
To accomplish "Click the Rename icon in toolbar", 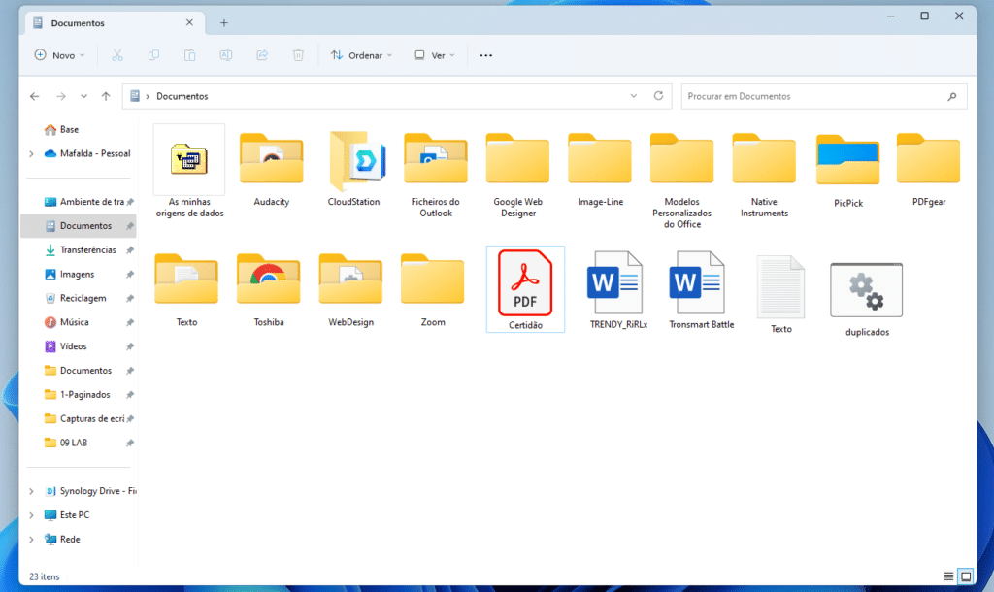I will tap(225, 55).
